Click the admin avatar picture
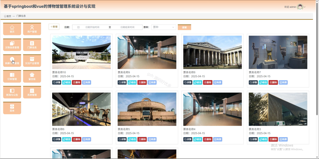This screenshot has height=159, width=319. coord(300,7)
